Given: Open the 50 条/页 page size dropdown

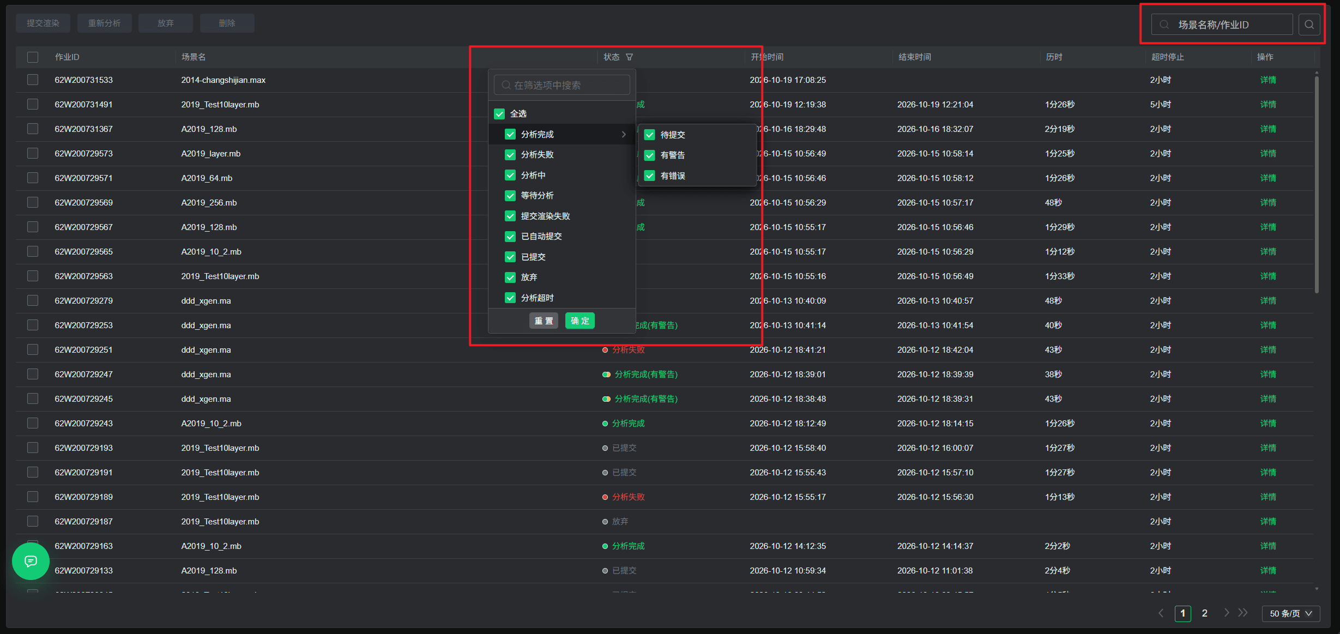Looking at the screenshot, I should click(1290, 613).
